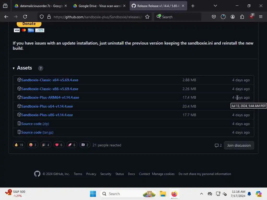Select the Release v1.14.4 / 5.69.4 tab
267x200 pixels.
pos(158,6)
